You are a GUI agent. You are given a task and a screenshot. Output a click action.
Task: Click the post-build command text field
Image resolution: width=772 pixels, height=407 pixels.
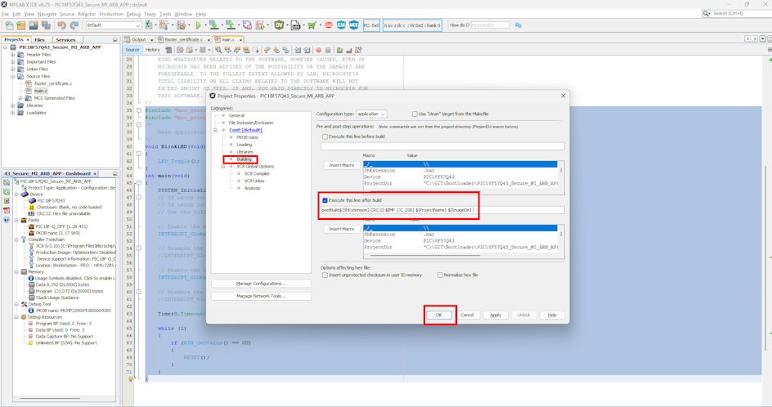[x=442, y=210]
